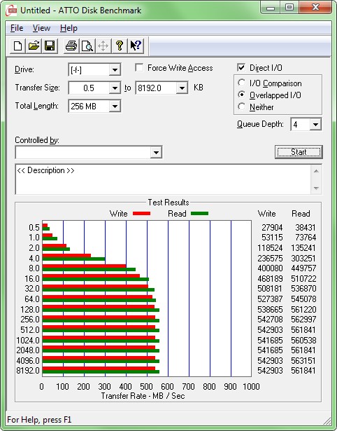The width and height of the screenshot is (337, 431).
Task: Expand the Drive dropdown list
Action: pos(115,70)
